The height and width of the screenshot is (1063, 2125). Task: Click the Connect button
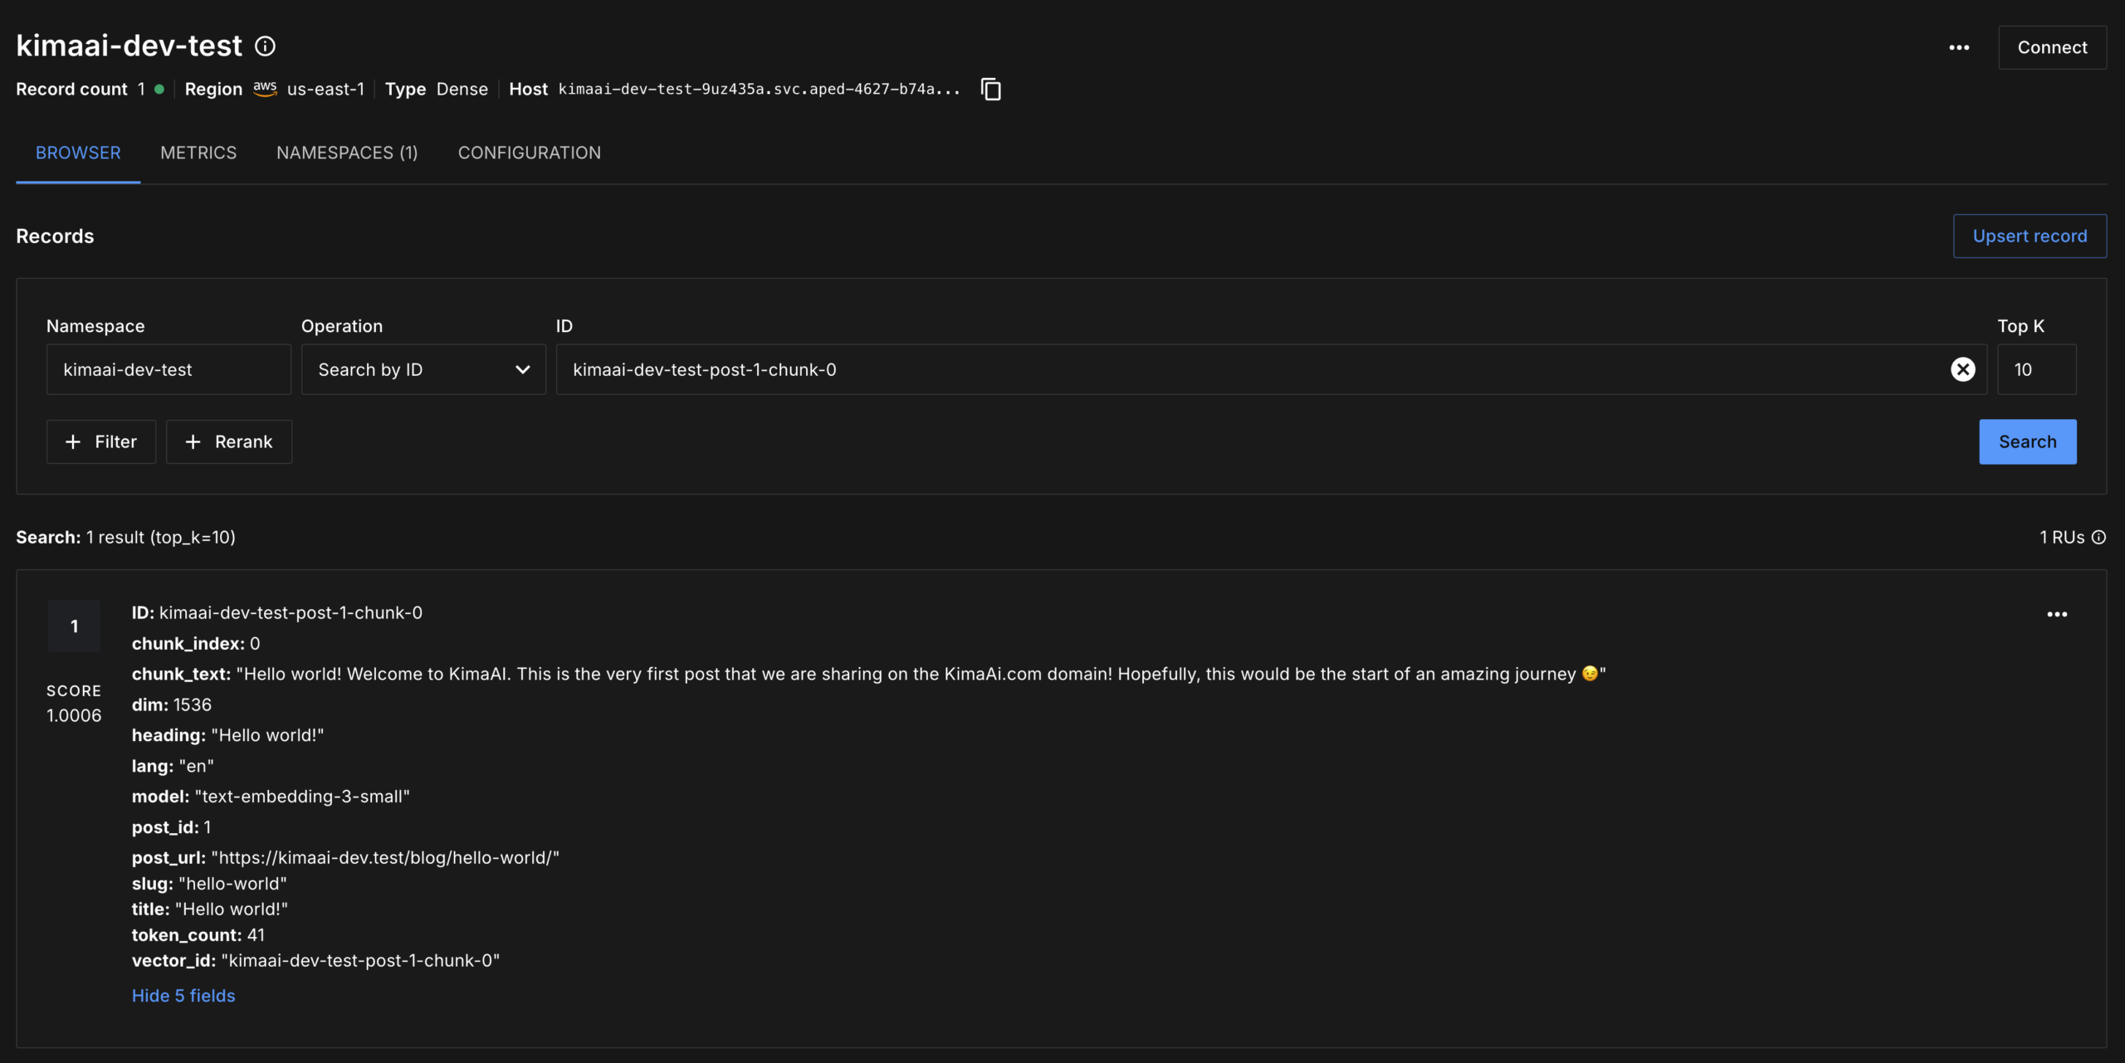click(x=2052, y=47)
